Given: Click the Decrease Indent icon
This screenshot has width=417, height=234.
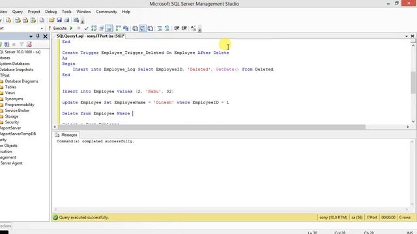Looking at the screenshot, I should (x=177, y=28).
